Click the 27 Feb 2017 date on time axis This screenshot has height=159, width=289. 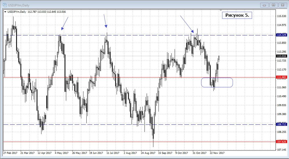(10, 153)
